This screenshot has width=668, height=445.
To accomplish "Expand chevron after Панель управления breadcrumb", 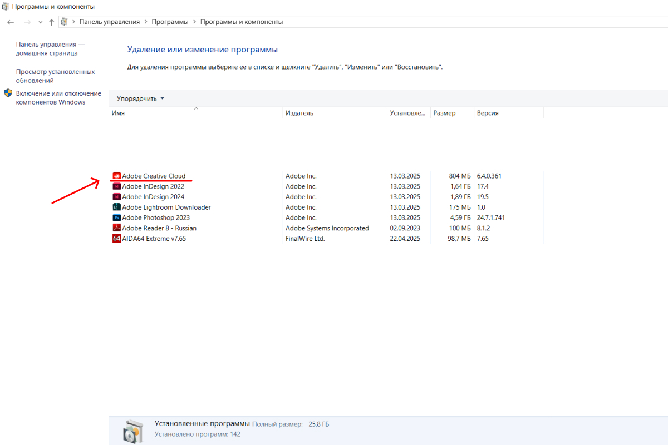I will (146, 22).
